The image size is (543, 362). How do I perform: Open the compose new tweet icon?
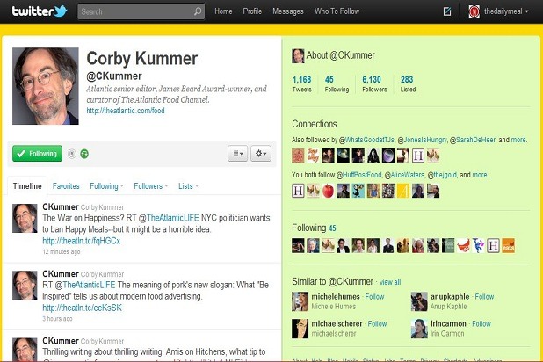pyautogui.click(x=447, y=11)
